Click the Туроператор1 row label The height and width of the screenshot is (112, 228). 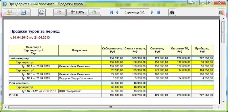point(25,70)
